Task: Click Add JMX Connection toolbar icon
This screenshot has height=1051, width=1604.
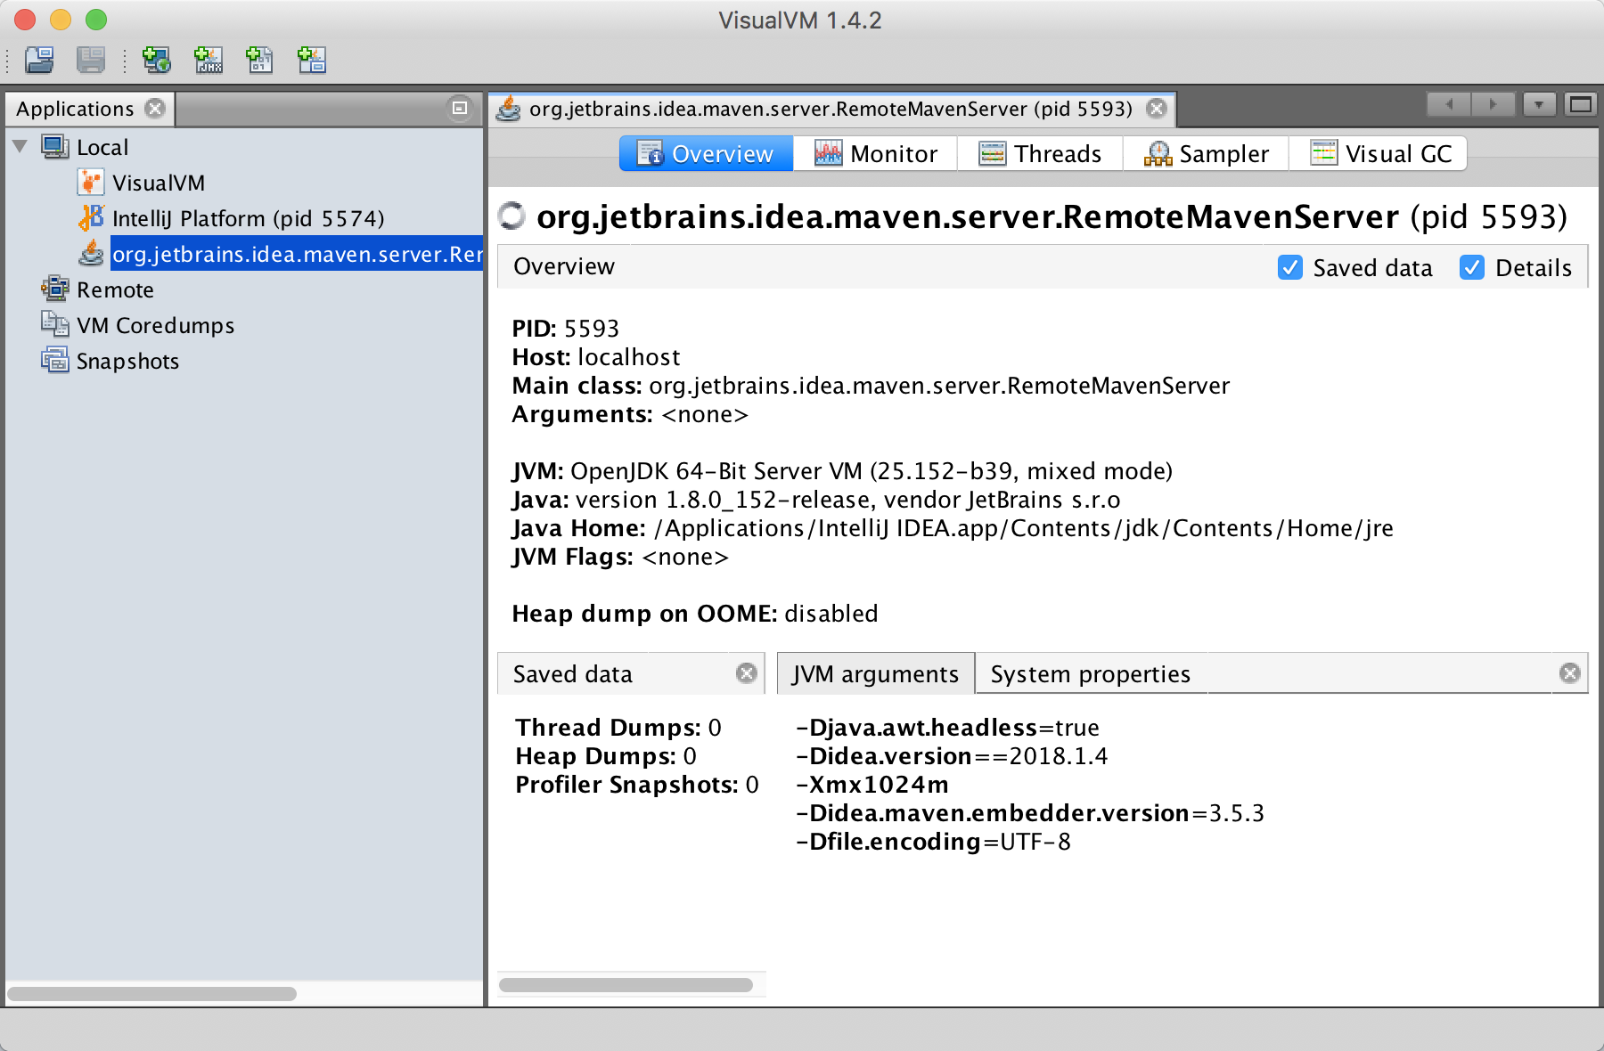Action: [x=209, y=60]
